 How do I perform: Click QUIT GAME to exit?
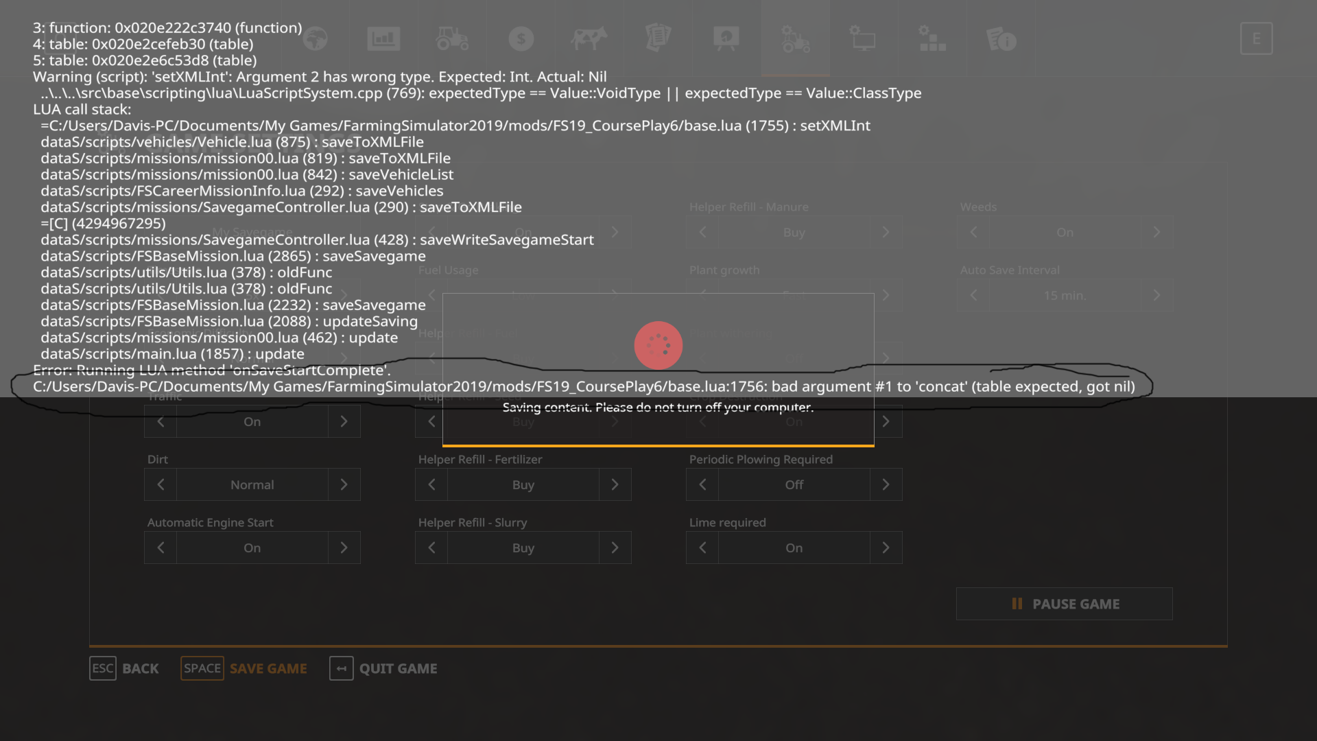[x=398, y=668]
